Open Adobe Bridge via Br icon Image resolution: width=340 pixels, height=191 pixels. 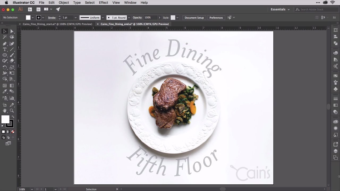click(30, 9)
